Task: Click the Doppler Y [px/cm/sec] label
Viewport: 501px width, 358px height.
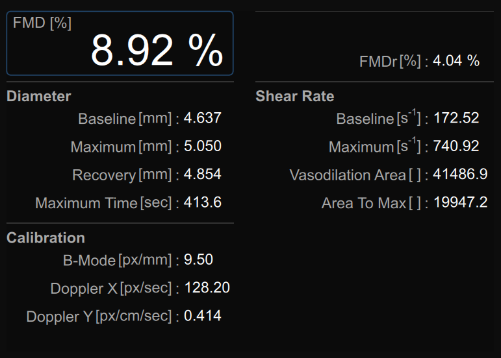Action: tap(99, 316)
